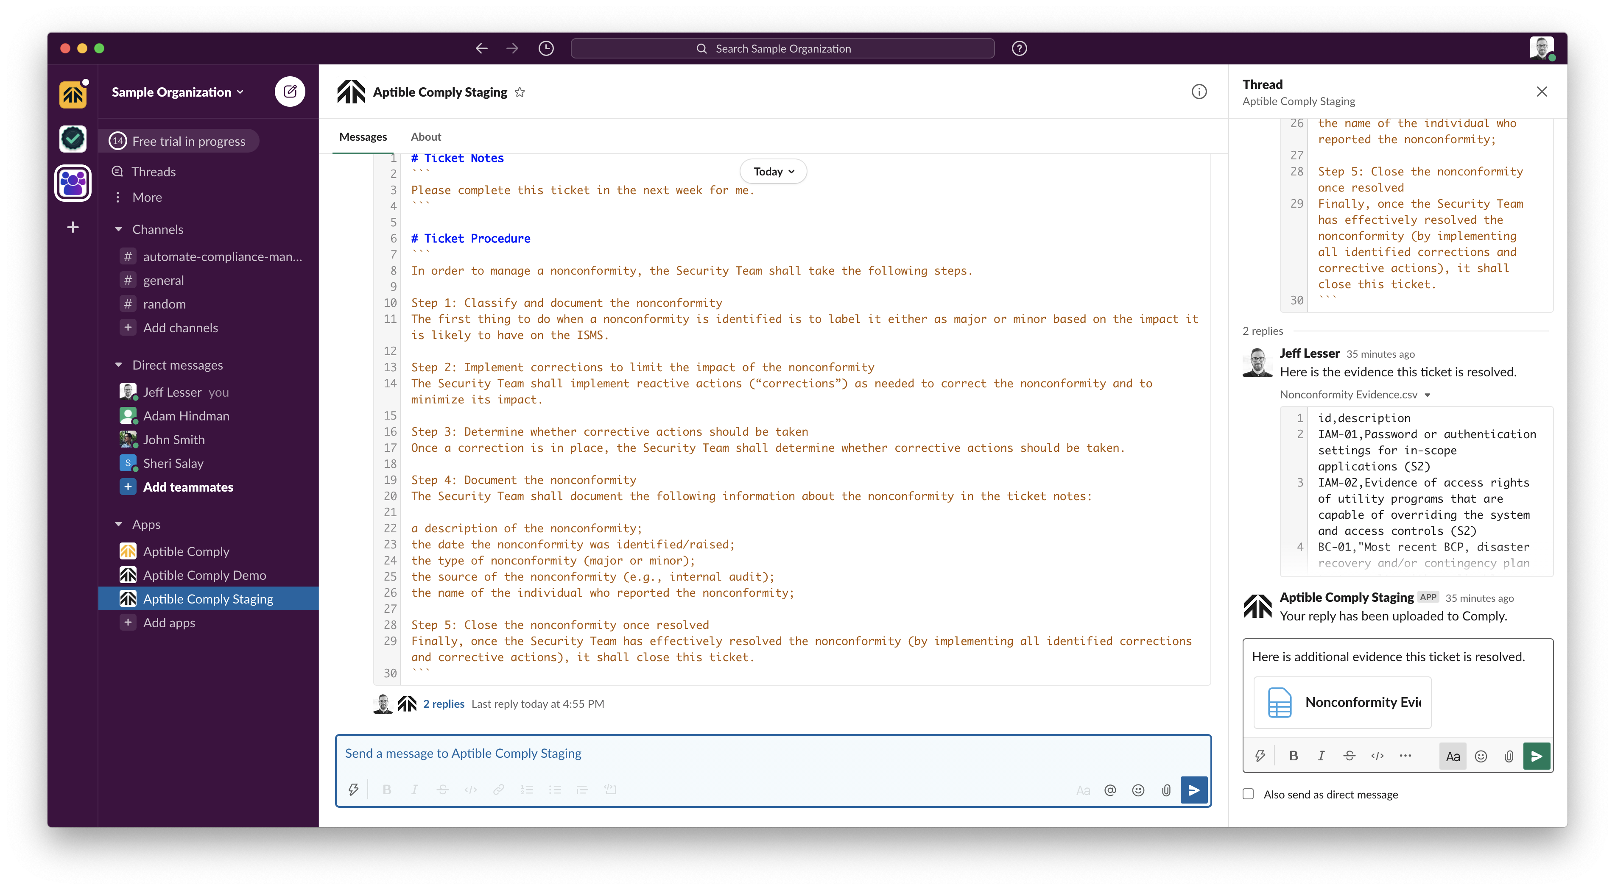The width and height of the screenshot is (1615, 890).
Task: Click the Search Sample Organization field
Action: coord(782,48)
